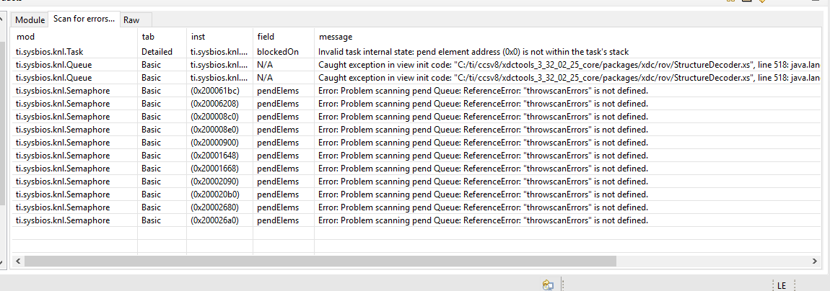Click the Detailed cell in Task row
The width and height of the screenshot is (830, 291).
tap(157, 52)
